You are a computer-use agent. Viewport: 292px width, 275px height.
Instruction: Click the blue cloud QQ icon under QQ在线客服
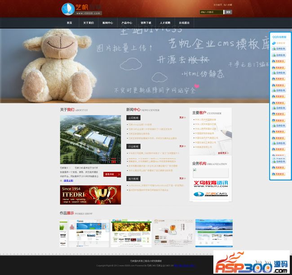[274, 43]
